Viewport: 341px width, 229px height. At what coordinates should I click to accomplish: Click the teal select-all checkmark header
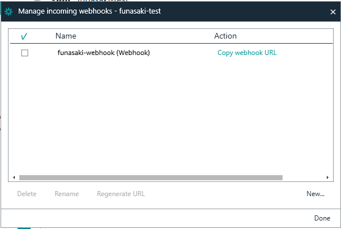24,36
